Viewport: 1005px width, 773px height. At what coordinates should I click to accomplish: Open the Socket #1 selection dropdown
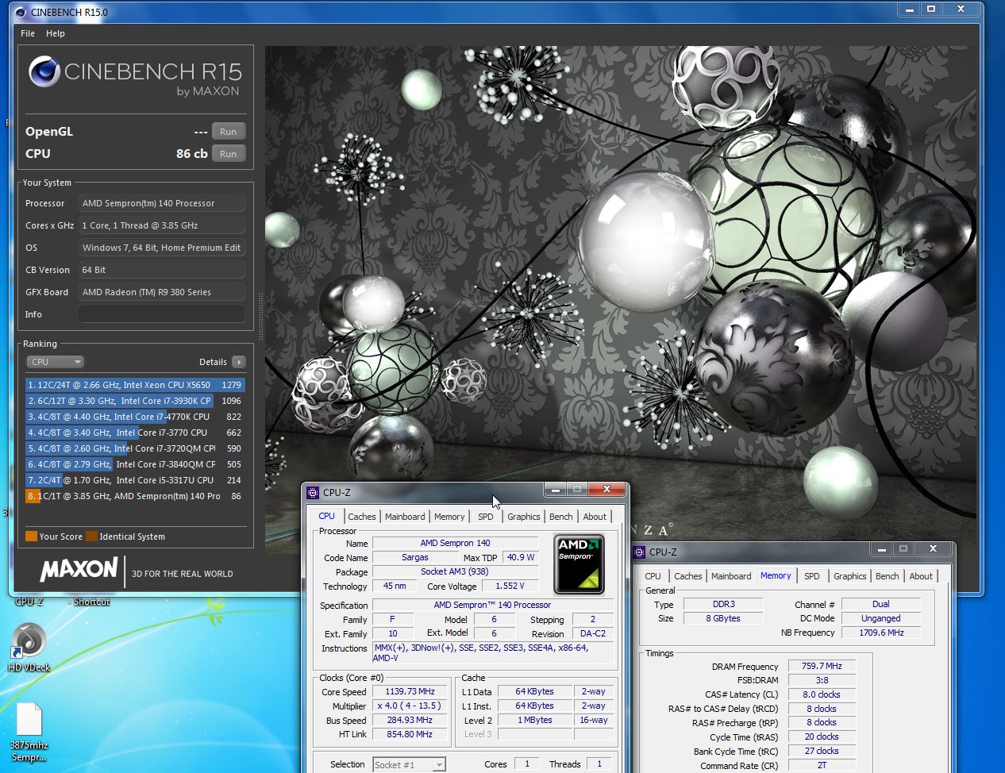409,764
